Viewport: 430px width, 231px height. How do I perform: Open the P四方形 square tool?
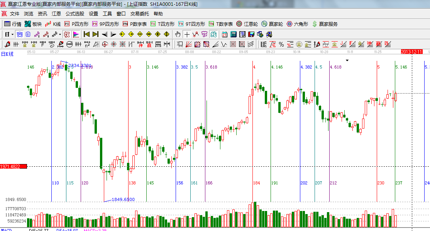(x=76, y=24)
